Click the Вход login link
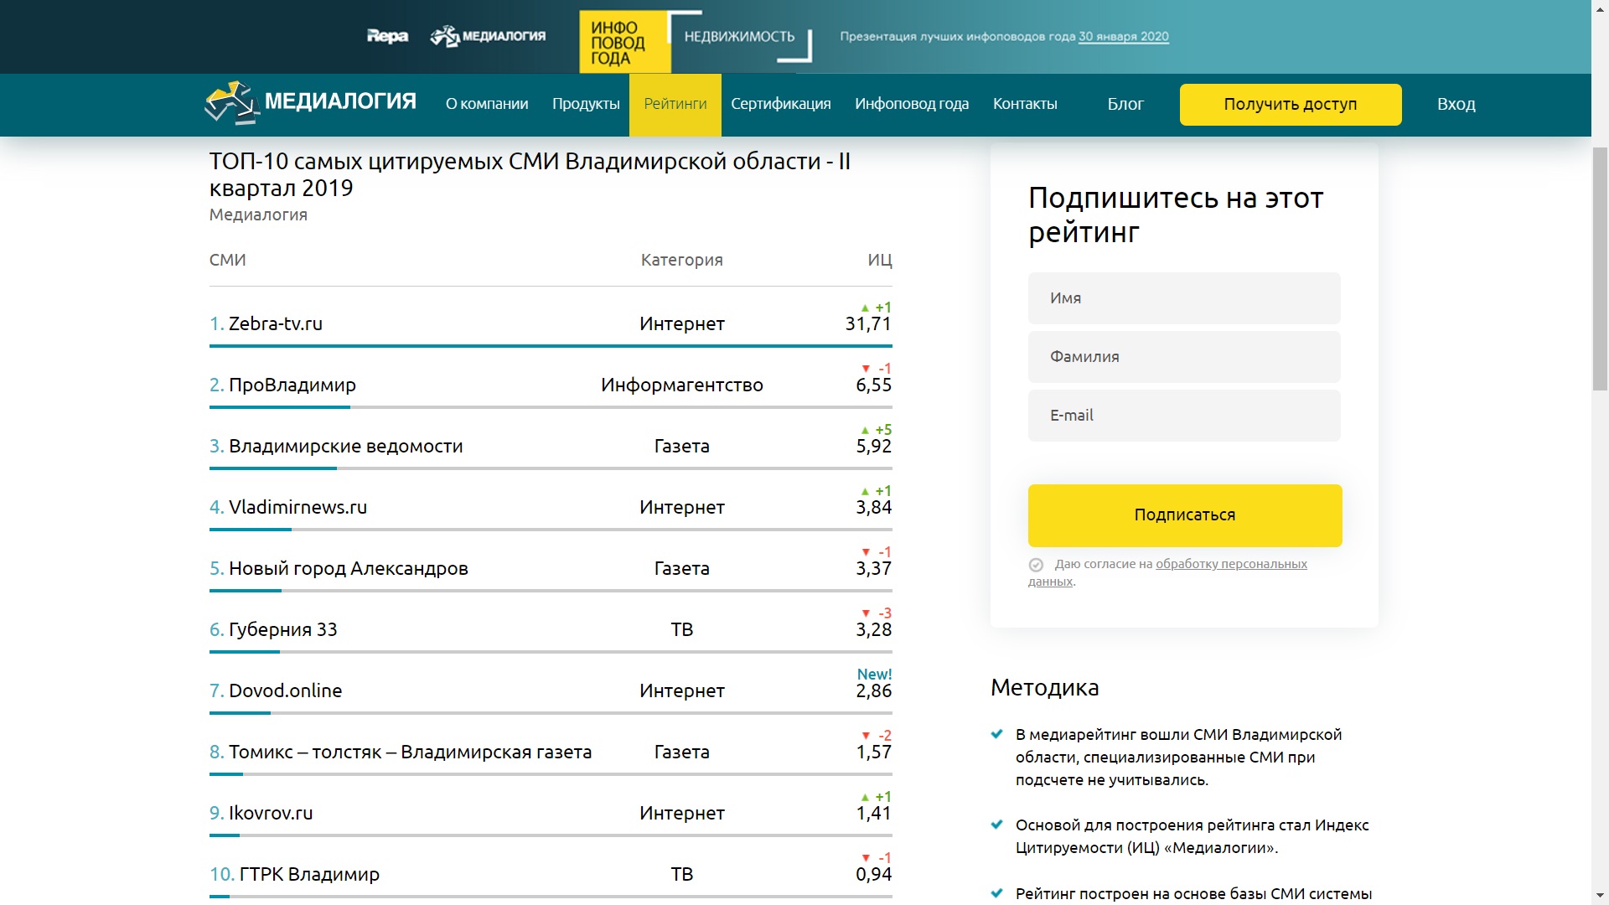The image size is (1609, 905). coord(1456,104)
